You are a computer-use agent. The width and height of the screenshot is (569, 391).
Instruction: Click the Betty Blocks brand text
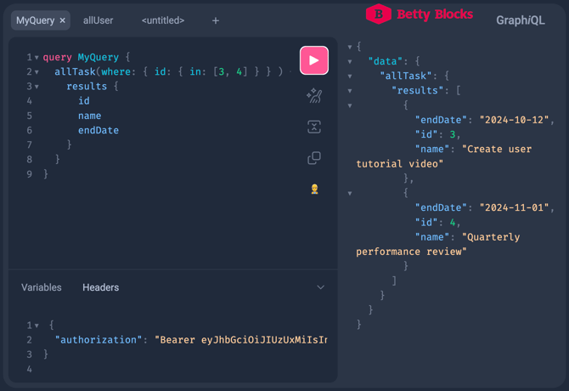click(435, 14)
